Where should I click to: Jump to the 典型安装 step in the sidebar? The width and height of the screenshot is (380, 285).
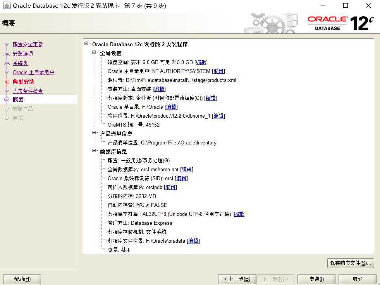tap(24, 82)
